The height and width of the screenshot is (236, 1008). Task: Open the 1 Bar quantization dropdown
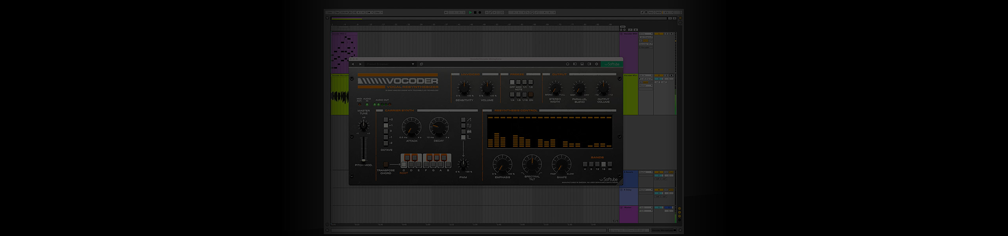[x=378, y=13]
